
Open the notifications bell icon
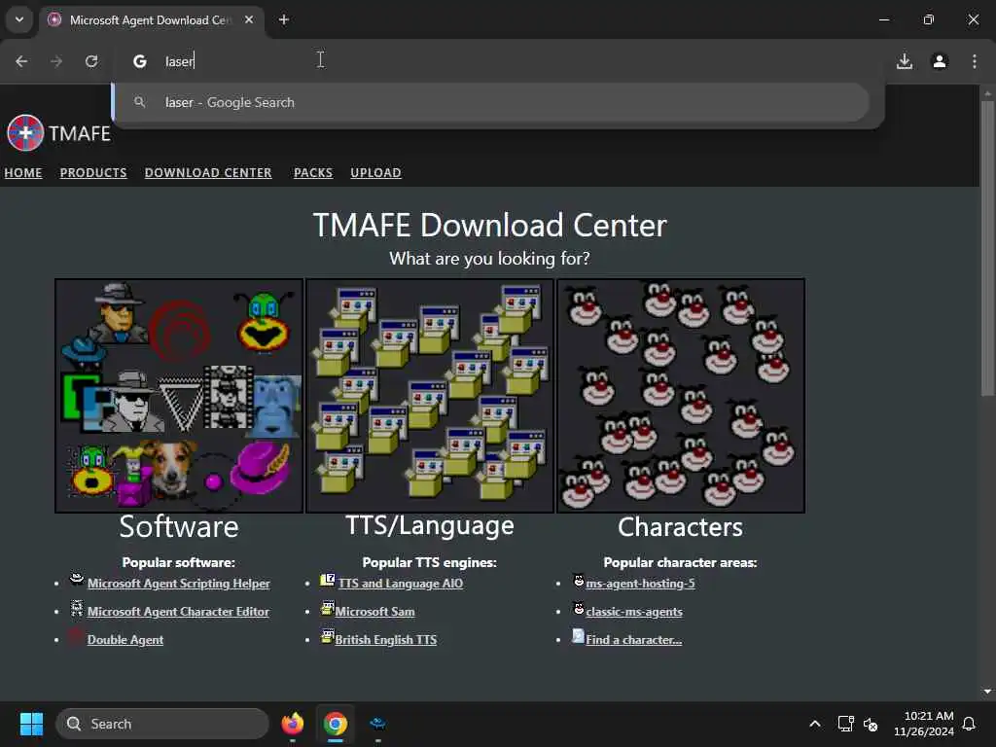[970, 724]
